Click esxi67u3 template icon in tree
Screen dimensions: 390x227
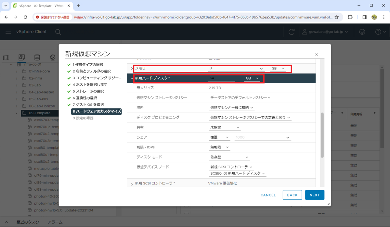pos(30,120)
